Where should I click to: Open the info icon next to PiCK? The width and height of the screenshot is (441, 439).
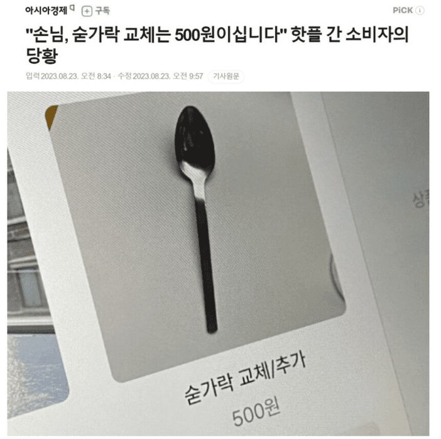420,11
